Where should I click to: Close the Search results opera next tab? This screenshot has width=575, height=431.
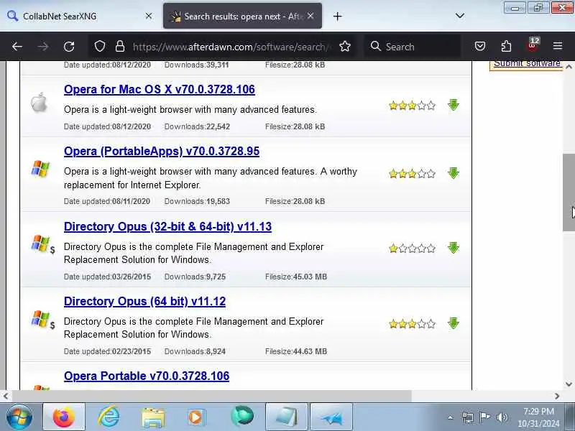click(x=310, y=16)
